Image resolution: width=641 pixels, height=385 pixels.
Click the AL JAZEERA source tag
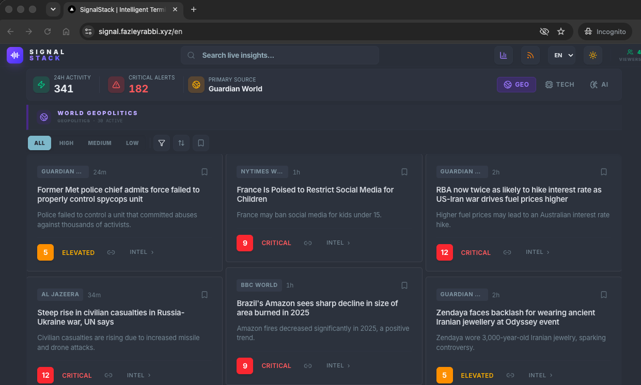click(60, 295)
